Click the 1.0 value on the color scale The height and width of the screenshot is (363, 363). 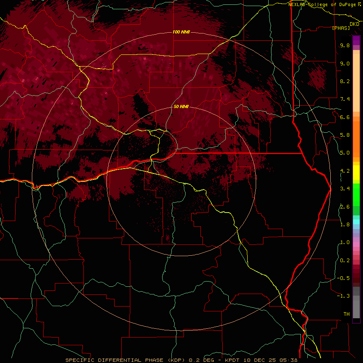[x=345, y=242]
